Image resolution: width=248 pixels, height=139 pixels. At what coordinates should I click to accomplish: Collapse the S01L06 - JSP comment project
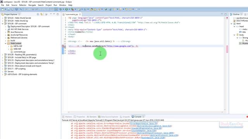(3, 24)
